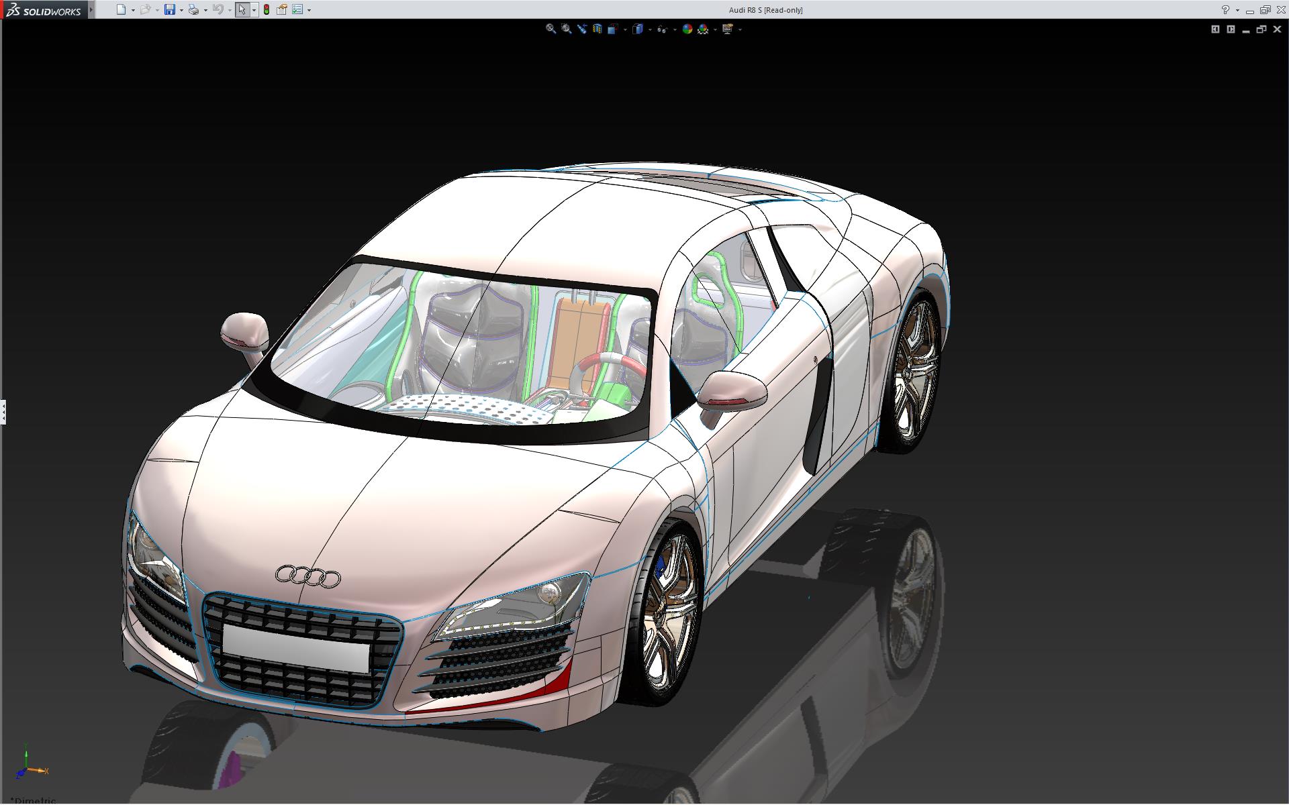Screen dimensions: 1289x805
Task: Click the Rebuild traffic light icon
Action: pyautogui.click(x=267, y=9)
